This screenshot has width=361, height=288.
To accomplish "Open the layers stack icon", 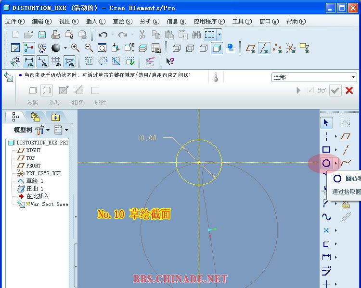I will 143,48.
